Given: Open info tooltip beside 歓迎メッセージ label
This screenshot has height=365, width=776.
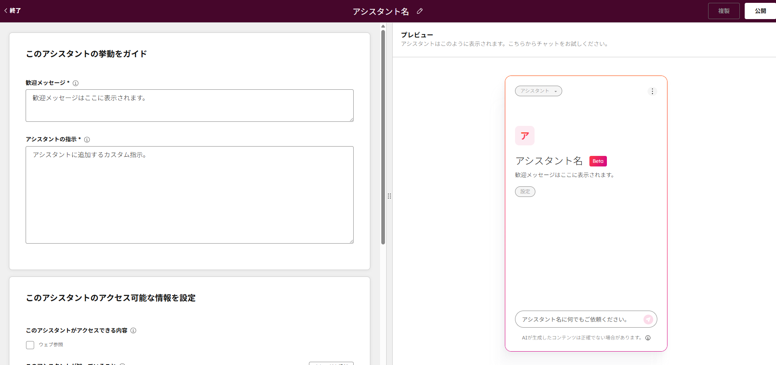Looking at the screenshot, I should point(76,83).
